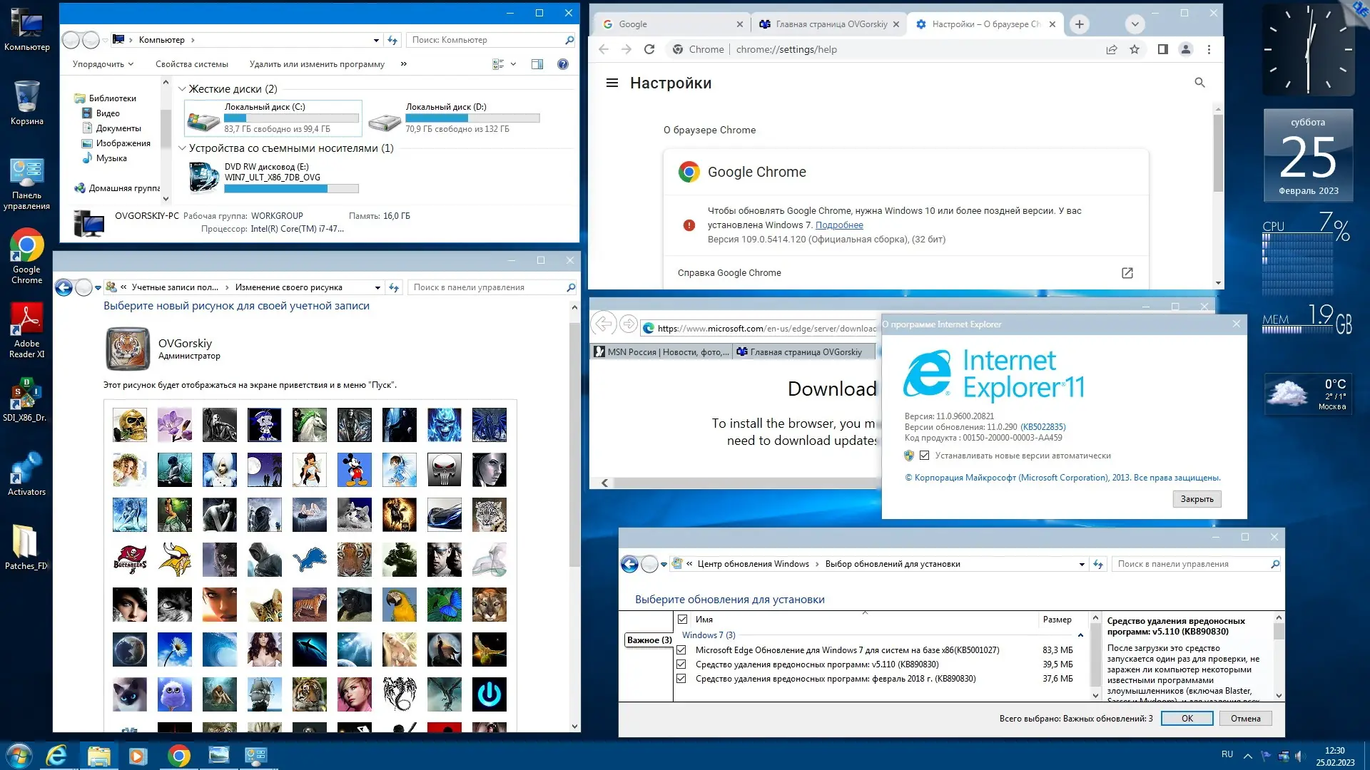This screenshot has height=770, width=1370.
Task: Click the search icon in Chrome settings
Action: (1199, 83)
